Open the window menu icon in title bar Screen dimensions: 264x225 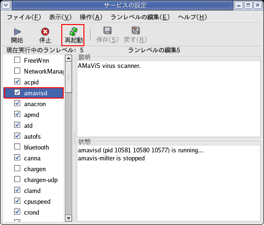pyautogui.click(x=6, y=5)
